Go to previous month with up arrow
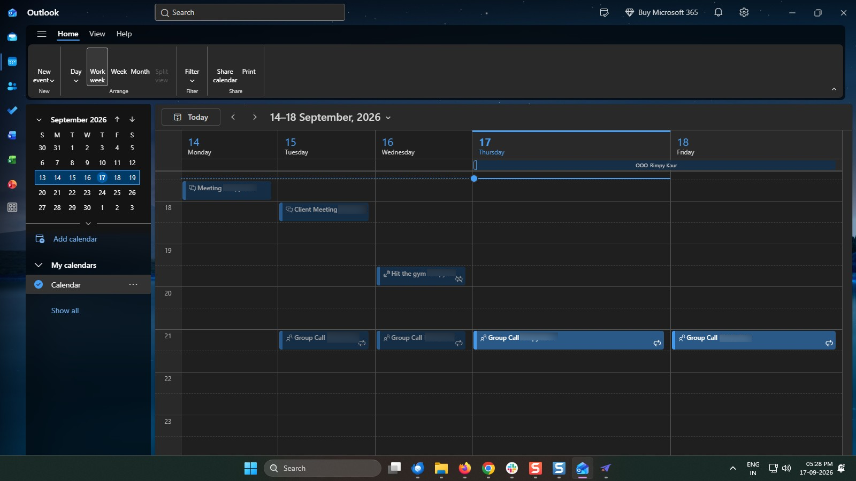 coord(117,119)
